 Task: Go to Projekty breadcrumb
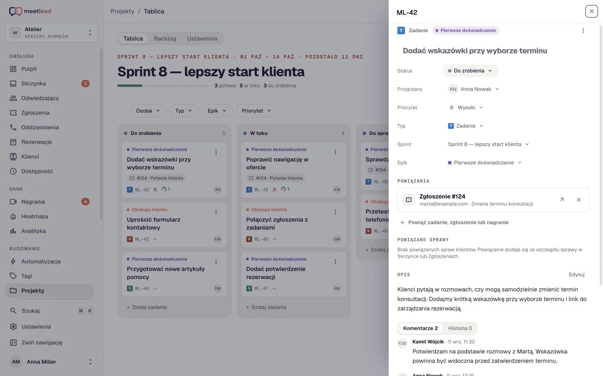tap(122, 11)
